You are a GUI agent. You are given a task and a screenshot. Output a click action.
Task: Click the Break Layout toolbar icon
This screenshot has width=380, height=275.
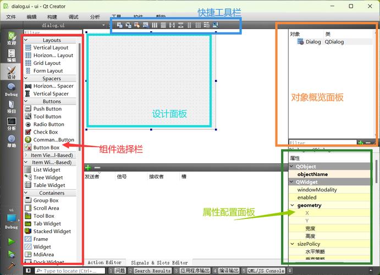click(206, 25)
